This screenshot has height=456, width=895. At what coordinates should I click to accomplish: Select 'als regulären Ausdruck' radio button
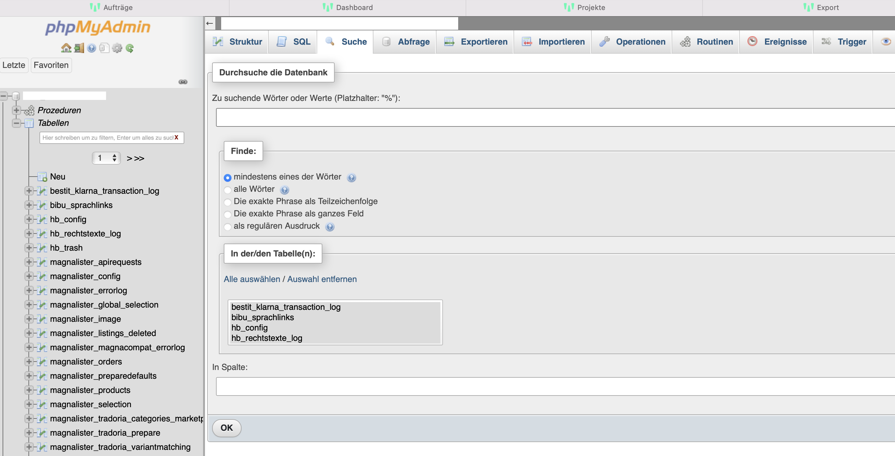(228, 227)
